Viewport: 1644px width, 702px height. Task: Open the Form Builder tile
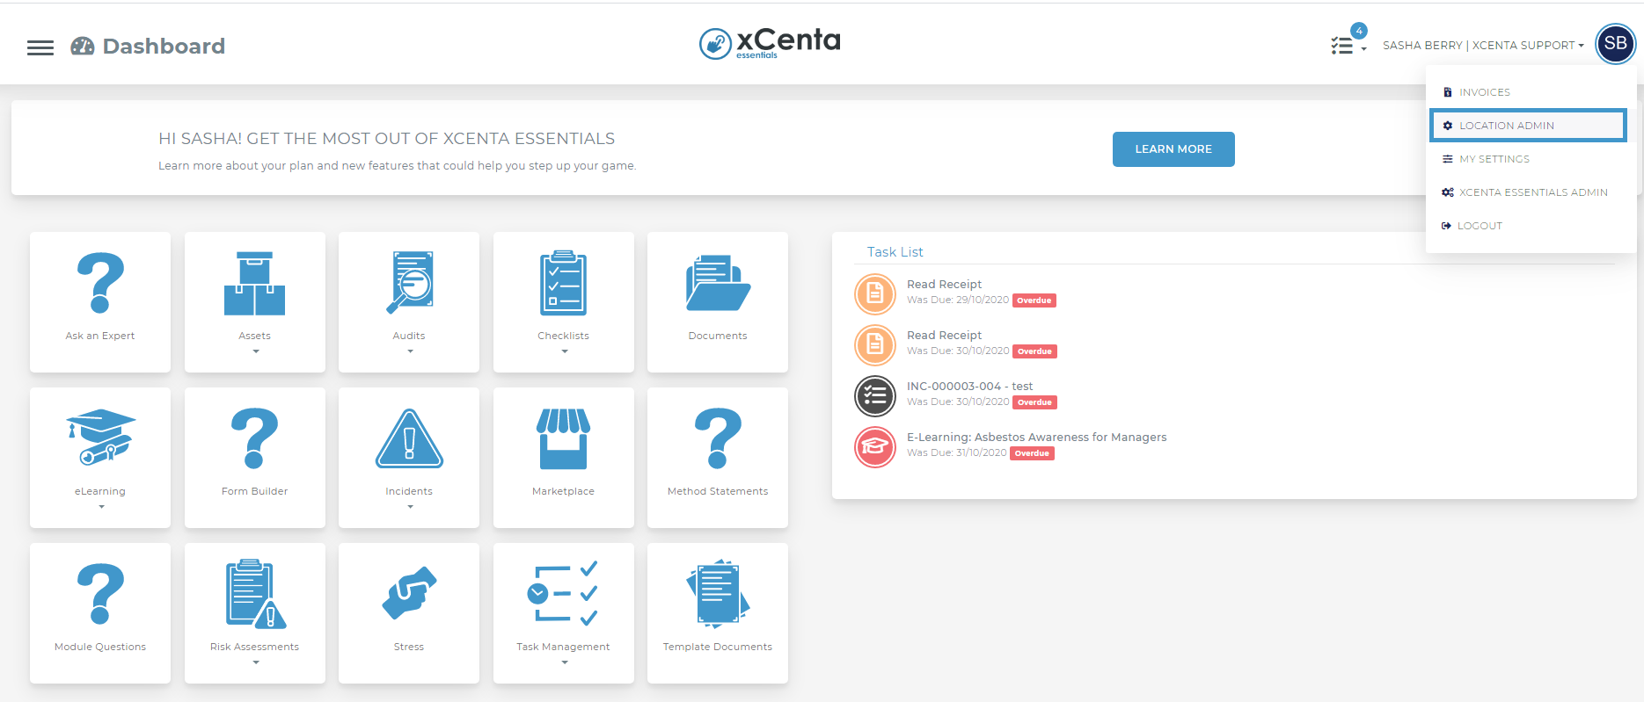point(255,458)
